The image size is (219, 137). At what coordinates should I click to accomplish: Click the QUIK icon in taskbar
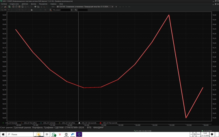[x=79, y=135]
